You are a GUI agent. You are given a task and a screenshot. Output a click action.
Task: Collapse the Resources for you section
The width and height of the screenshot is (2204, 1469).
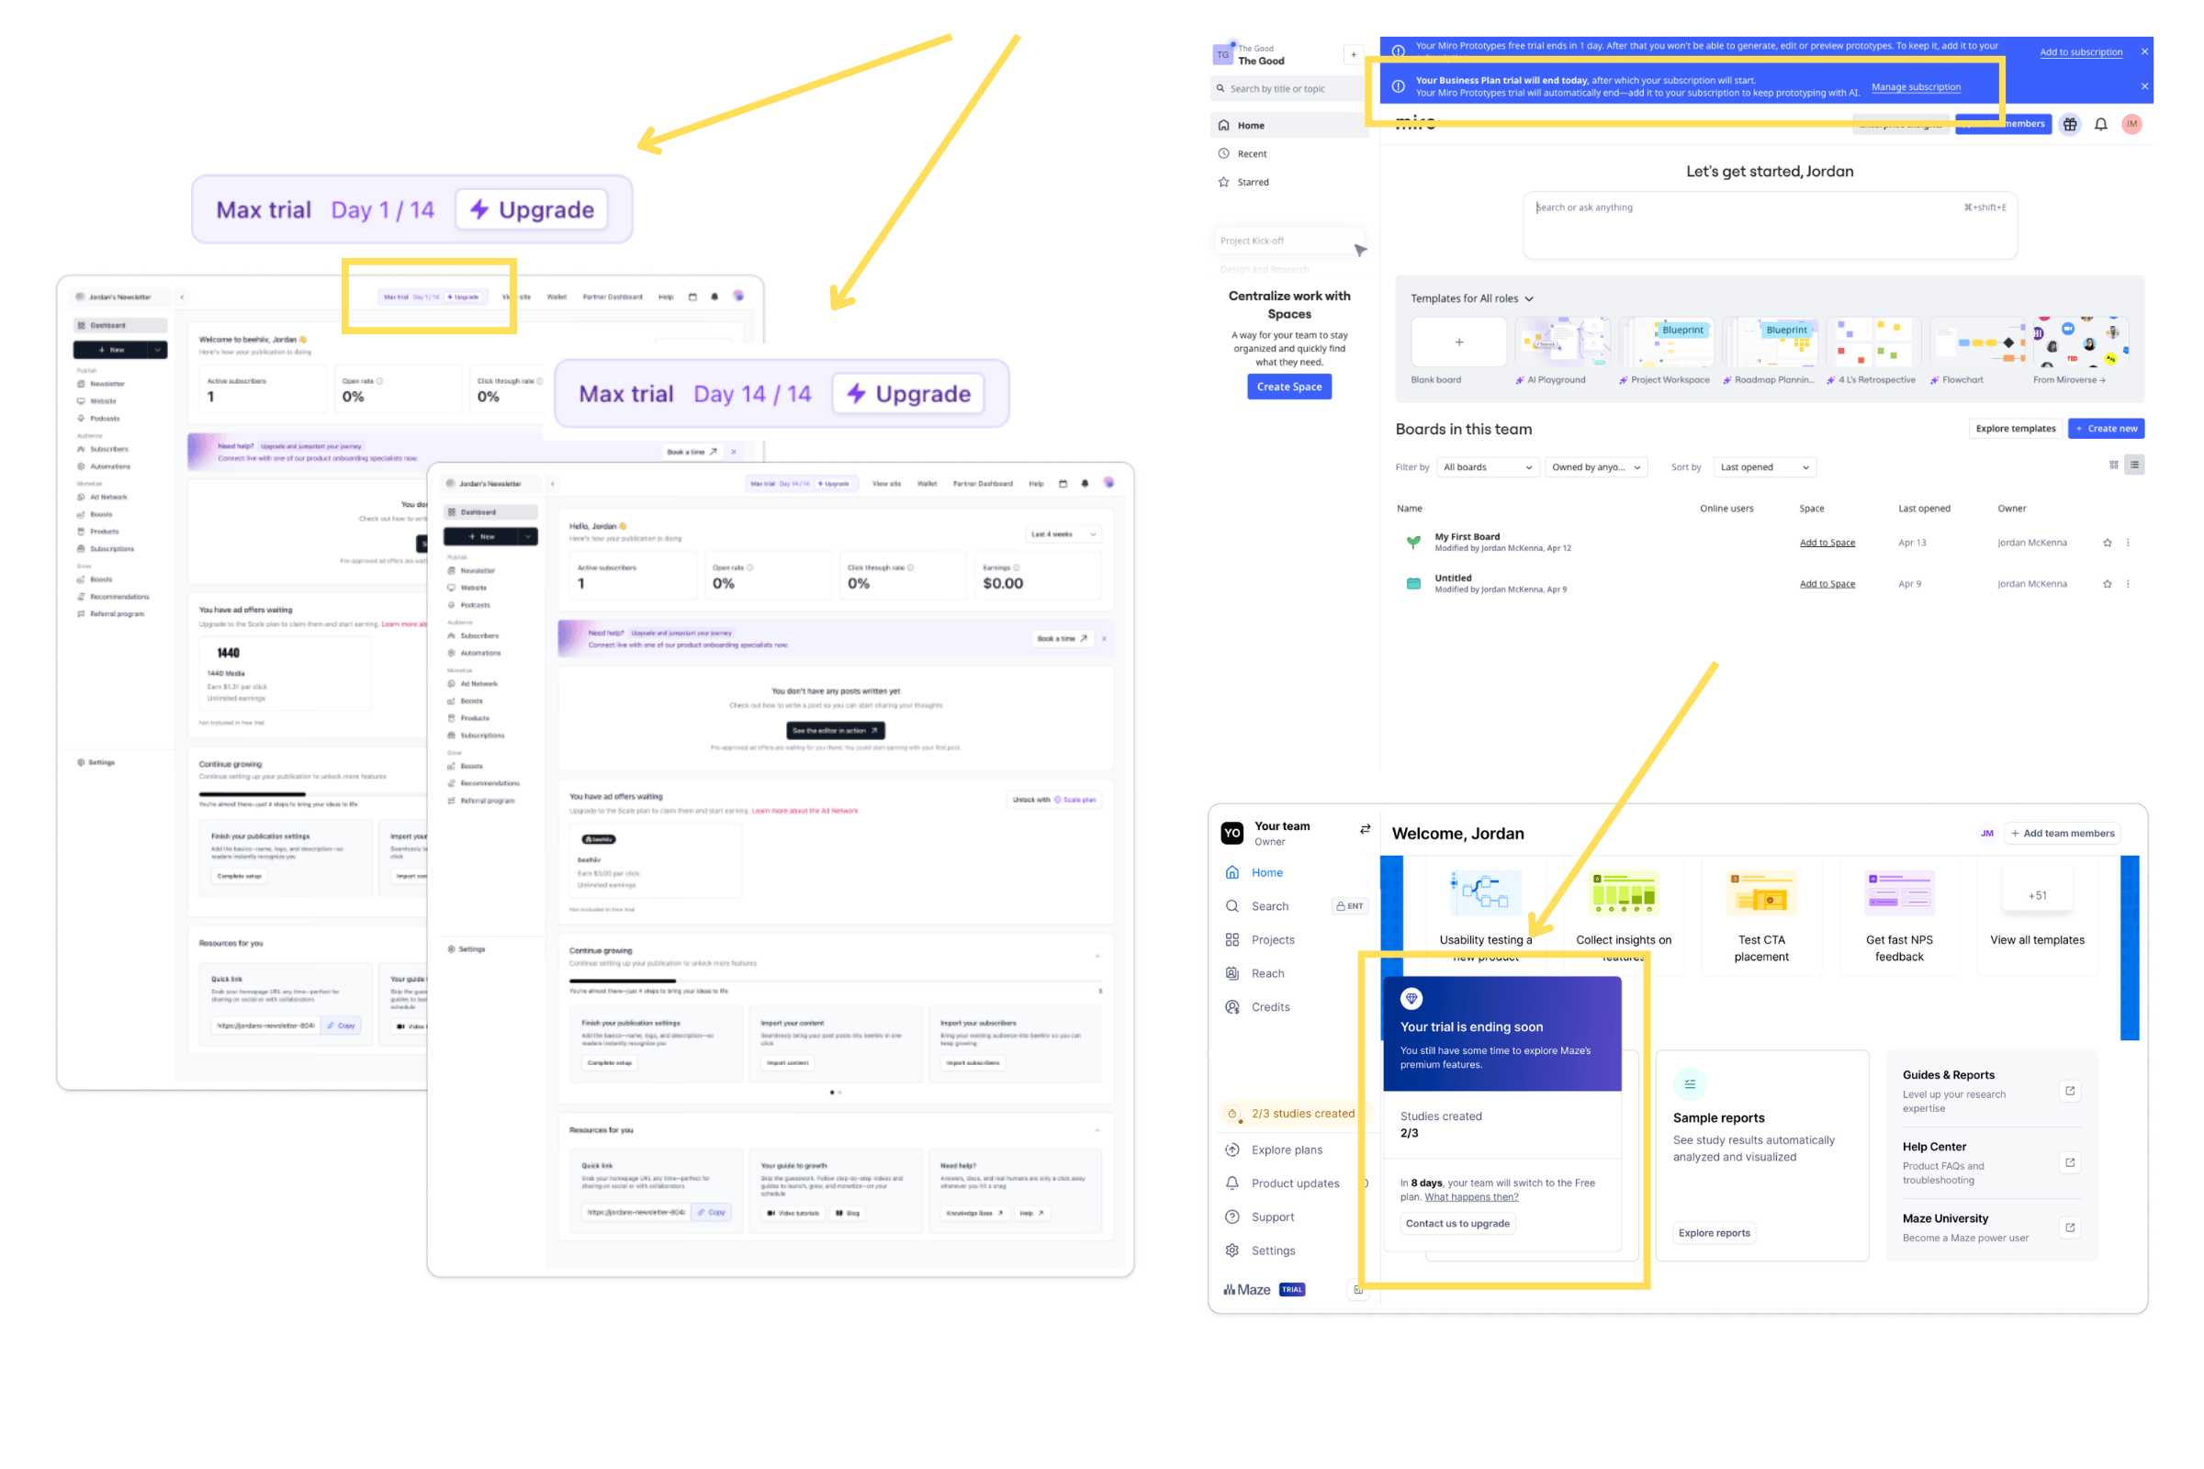coord(1097,1130)
